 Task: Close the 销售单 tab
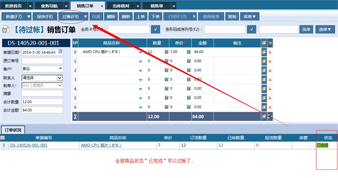click(x=174, y=6)
